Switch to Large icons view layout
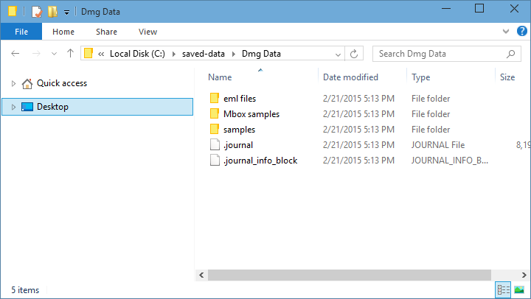 (x=519, y=290)
